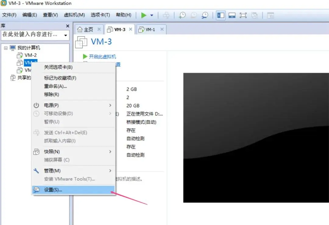The image size is (329, 225).
Task: Click the snapshot icon beside 快照(N)
Action: [x=36, y=152]
